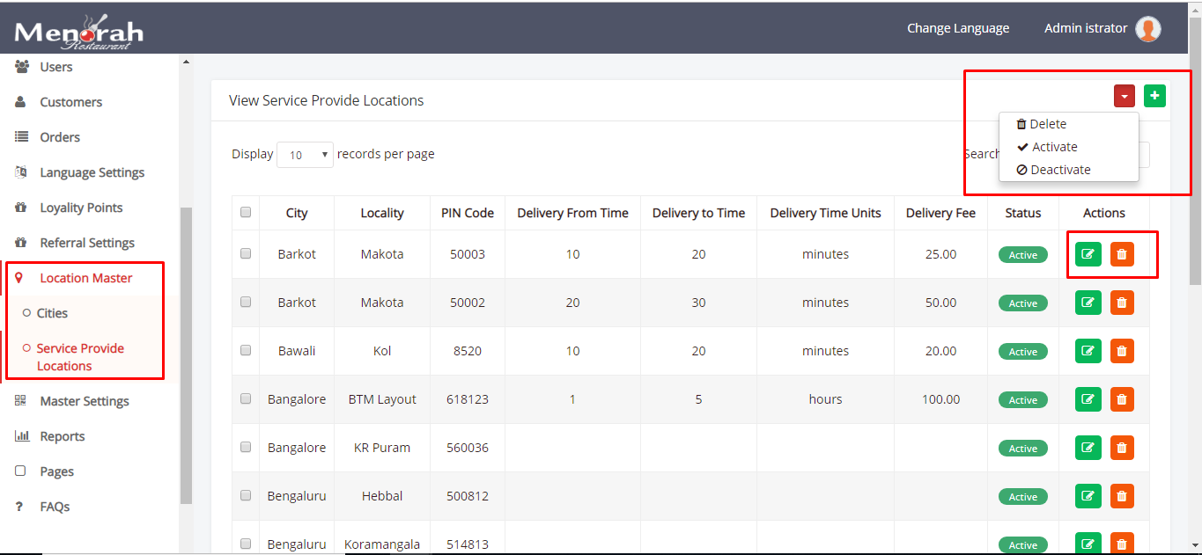Viewport: 1202px width, 555px height.
Task: Expand Master Settings sidebar menu
Action: tap(85, 401)
